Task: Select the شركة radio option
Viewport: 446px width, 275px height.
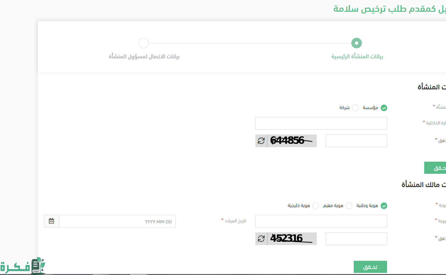Action: 355,108
